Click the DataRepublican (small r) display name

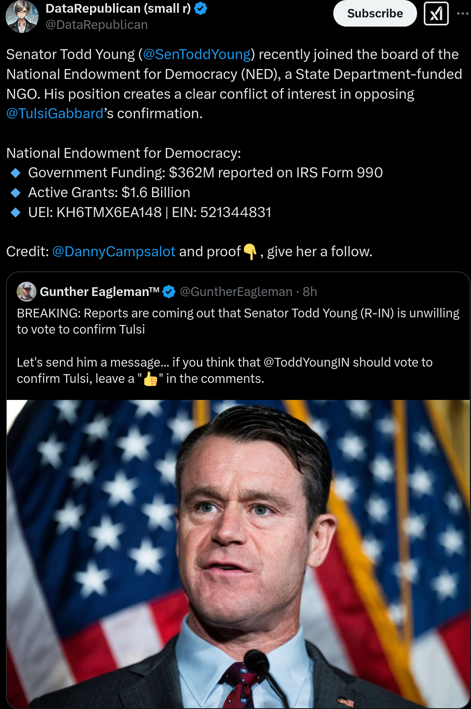point(118,8)
